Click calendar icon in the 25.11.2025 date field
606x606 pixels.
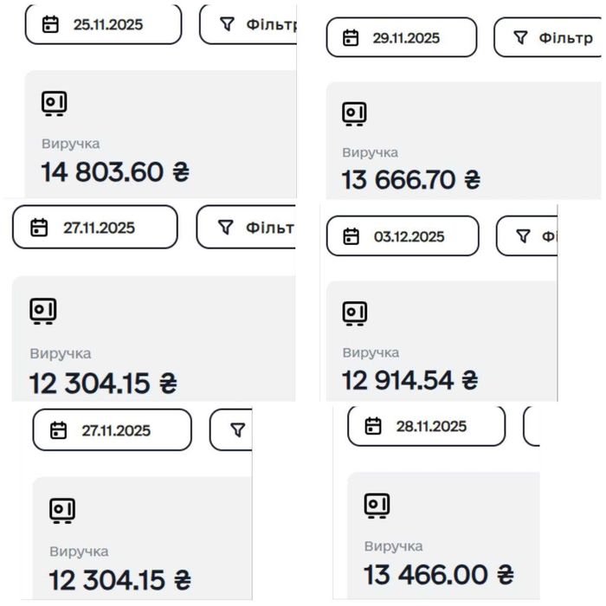[x=51, y=24]
